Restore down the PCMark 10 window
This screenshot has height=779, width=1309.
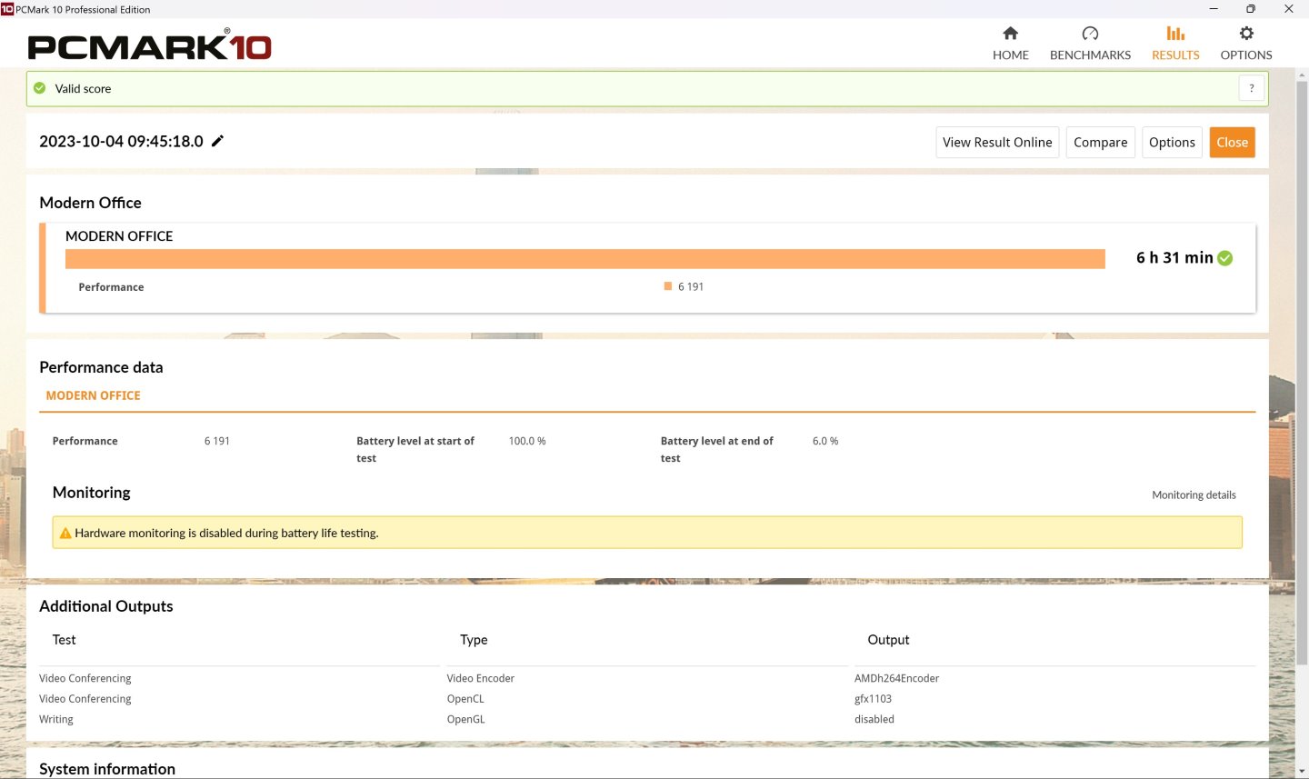point(1251,9)
